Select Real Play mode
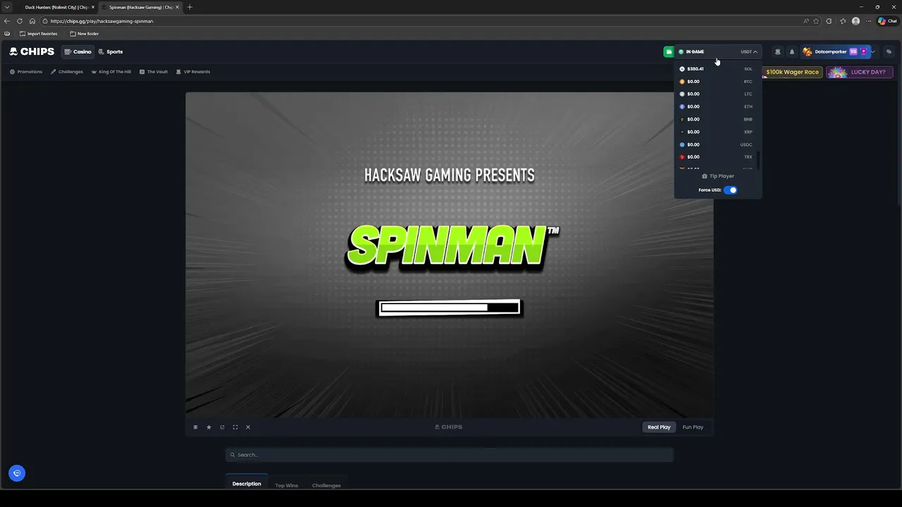902x507 pixels. pos(659,427)
